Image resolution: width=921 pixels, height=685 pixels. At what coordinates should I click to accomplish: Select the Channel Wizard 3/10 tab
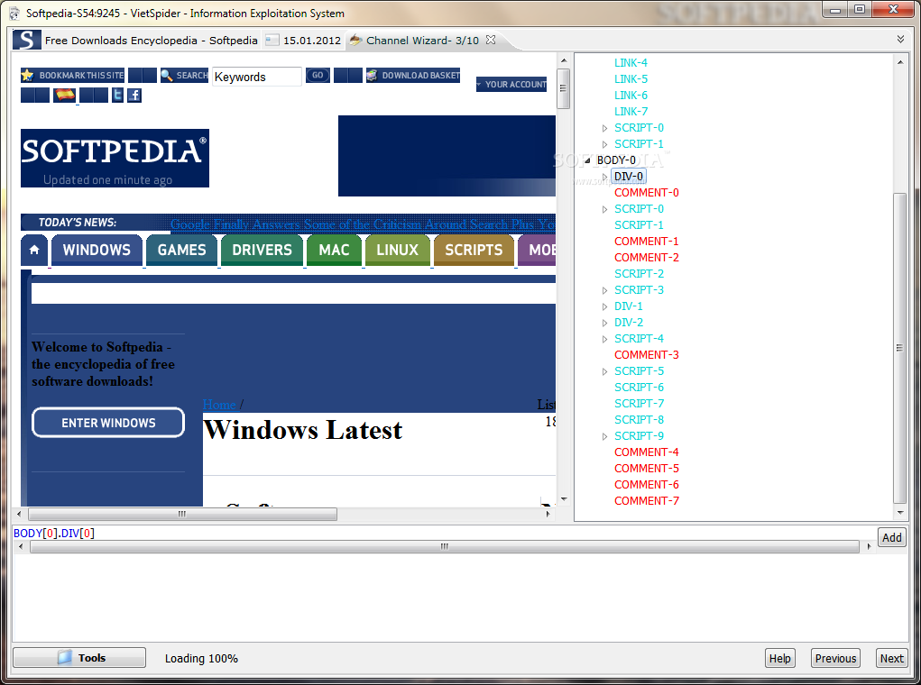pyautogui.click(x=422, y=40)
